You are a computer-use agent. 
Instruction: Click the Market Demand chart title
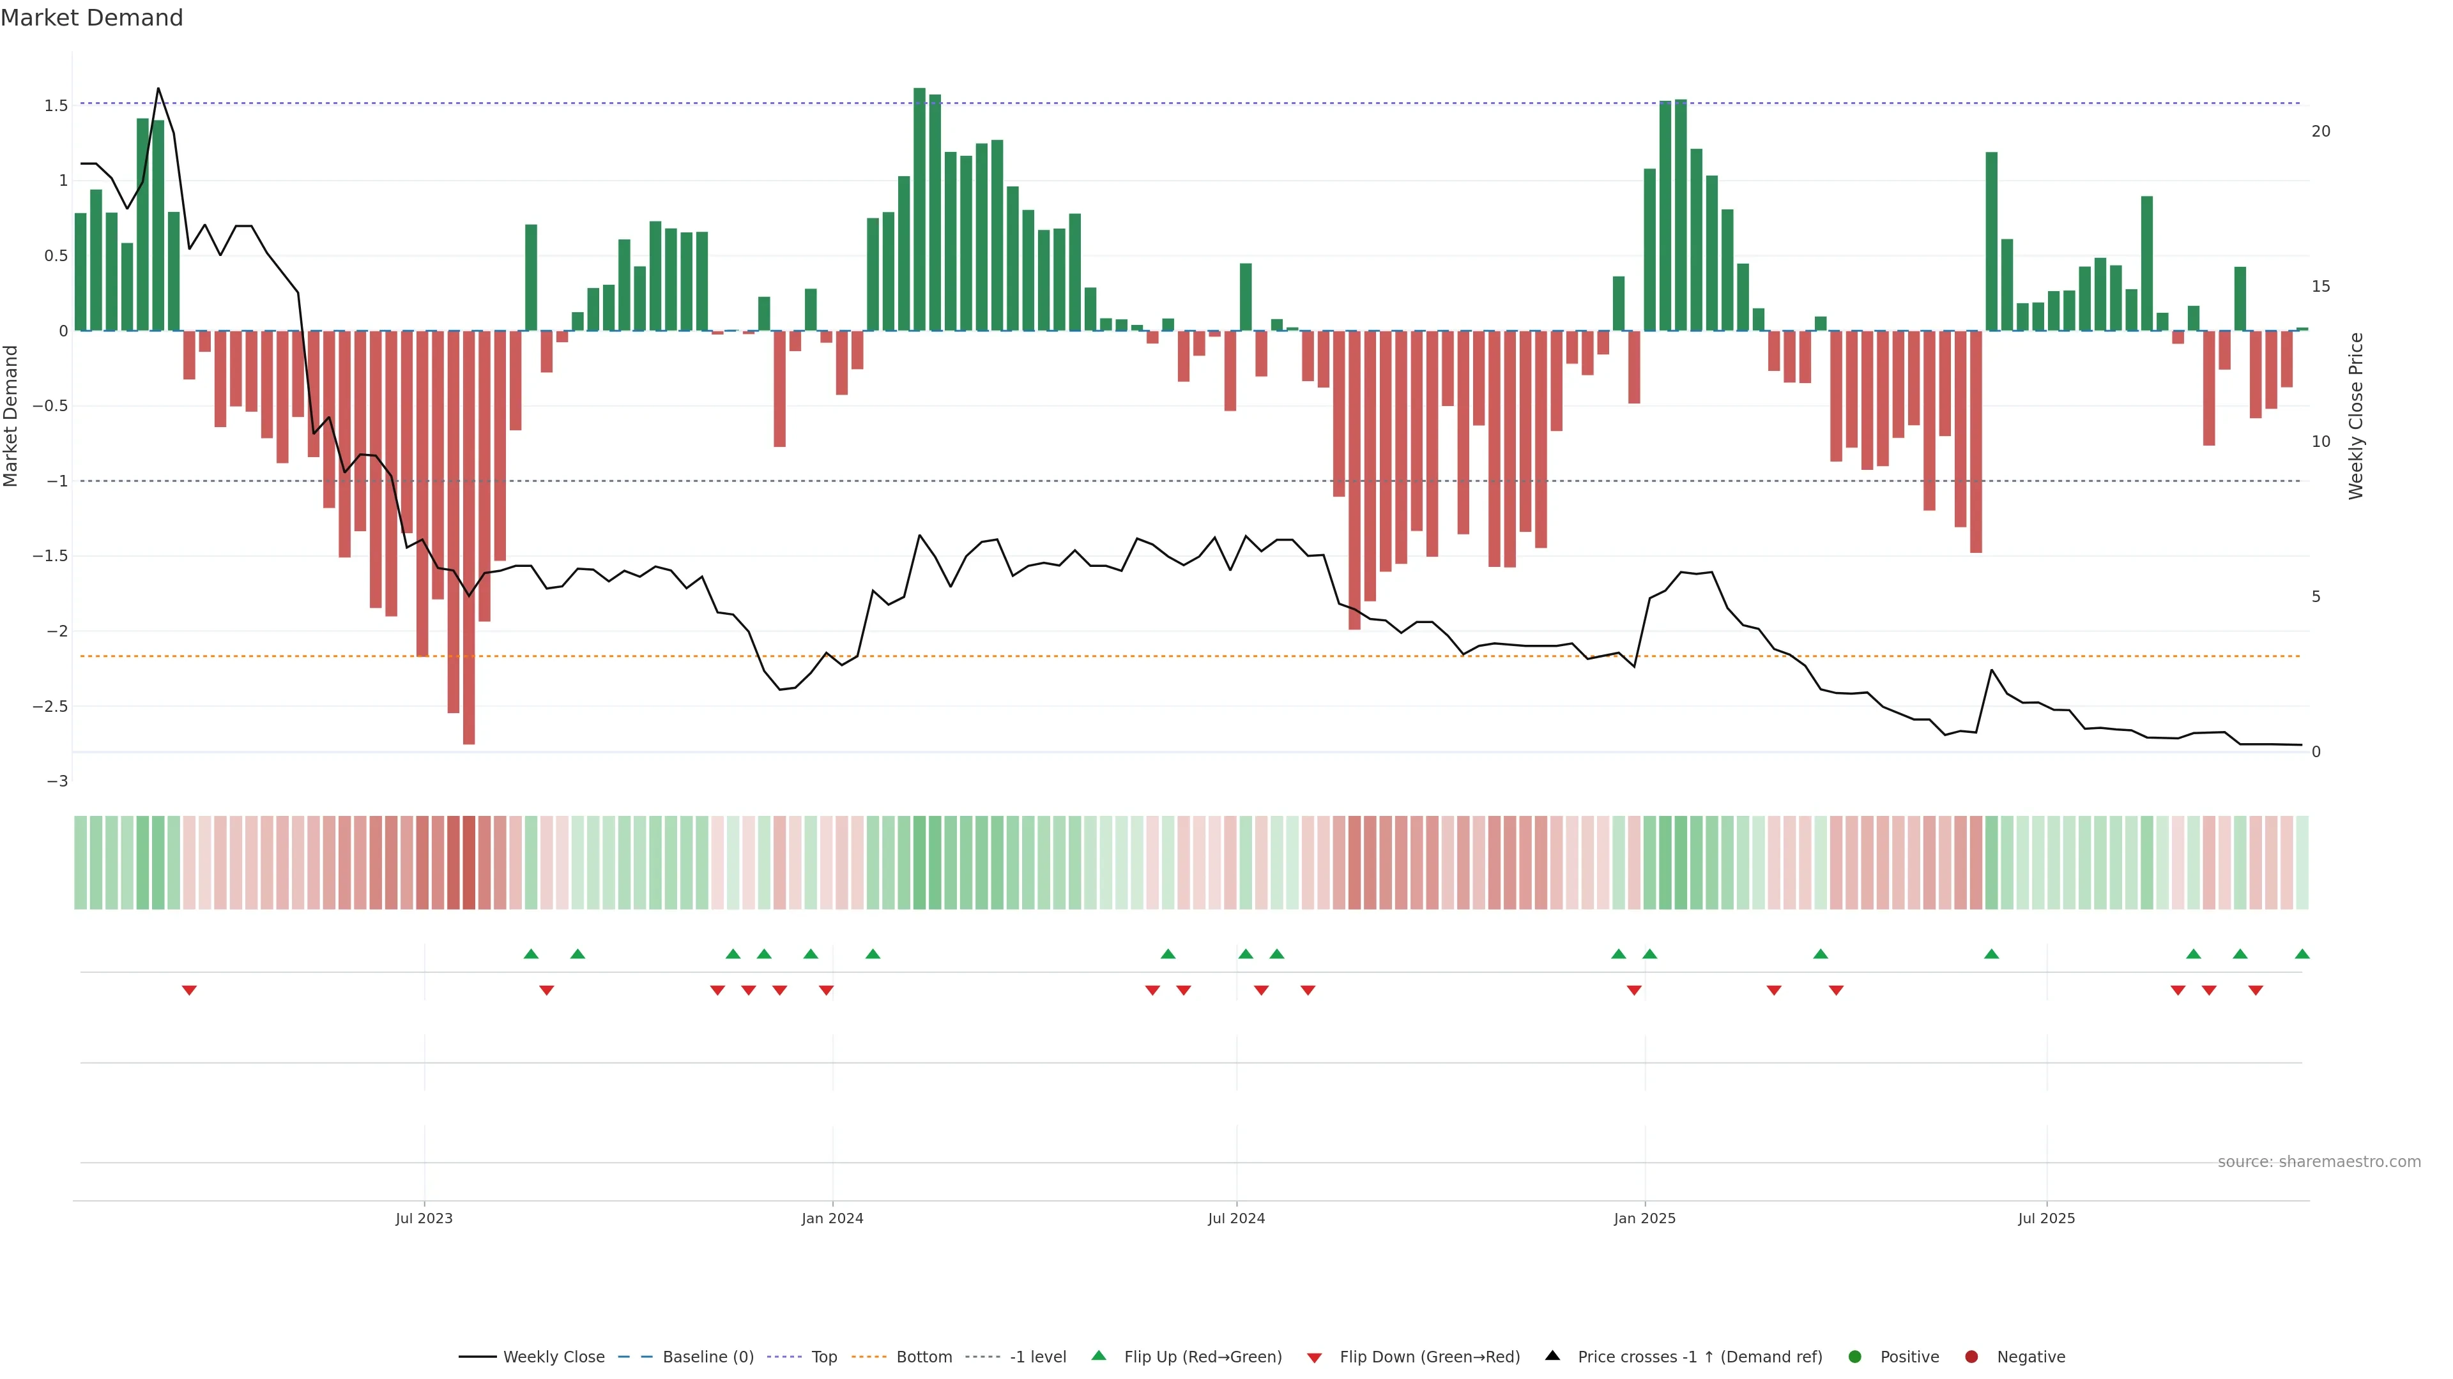(91, 18)
